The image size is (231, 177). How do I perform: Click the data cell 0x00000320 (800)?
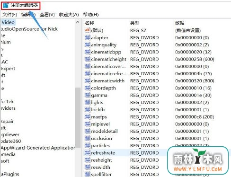[x=195, y=81]
